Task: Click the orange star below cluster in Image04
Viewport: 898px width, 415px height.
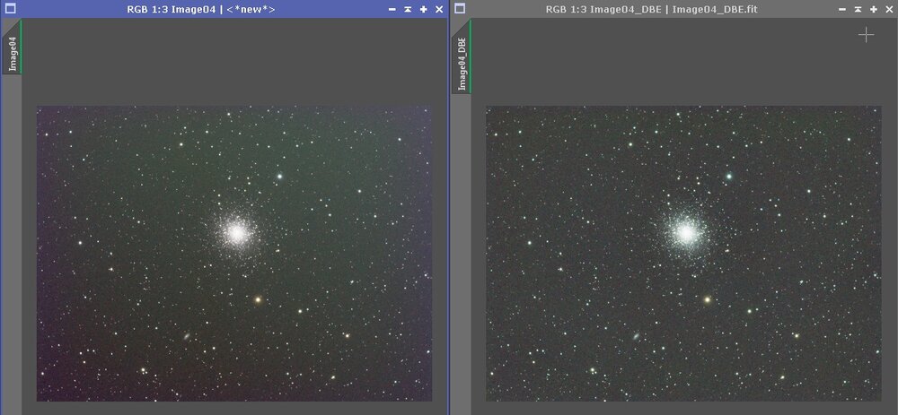Action: tap(259, 299)
